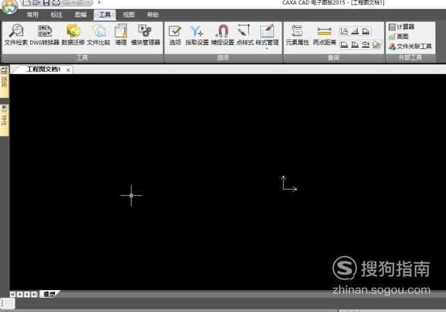Open the 计算器 calculator
Viewport: 446px width, 312px height.
[x=402, y=26]
